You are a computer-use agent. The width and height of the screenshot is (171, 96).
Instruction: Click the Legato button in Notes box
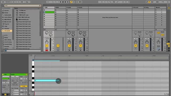coord(15,83)
